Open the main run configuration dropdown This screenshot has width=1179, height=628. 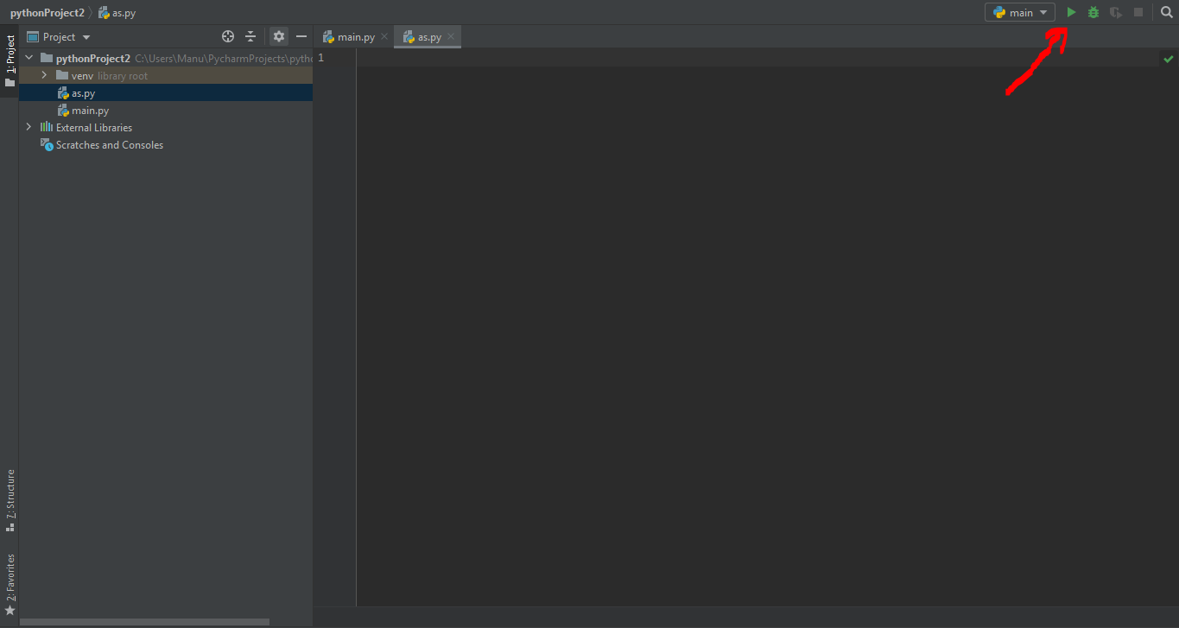coord(1020,12)
